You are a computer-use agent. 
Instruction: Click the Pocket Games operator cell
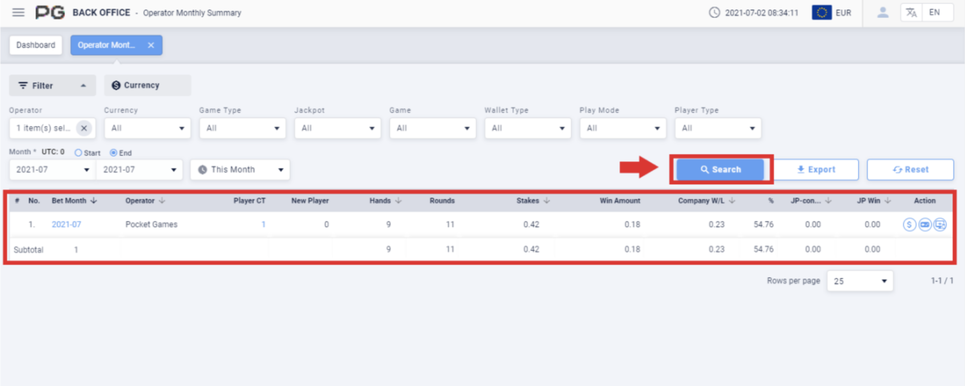[x=151, y=225]
